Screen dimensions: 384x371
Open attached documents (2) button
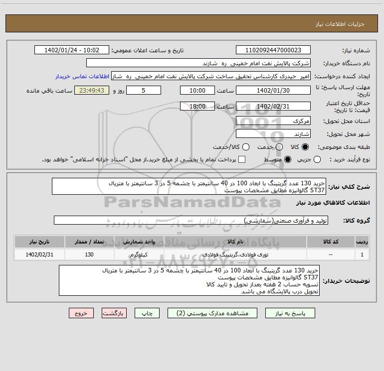pyautogui.click(x=212, y=313)
